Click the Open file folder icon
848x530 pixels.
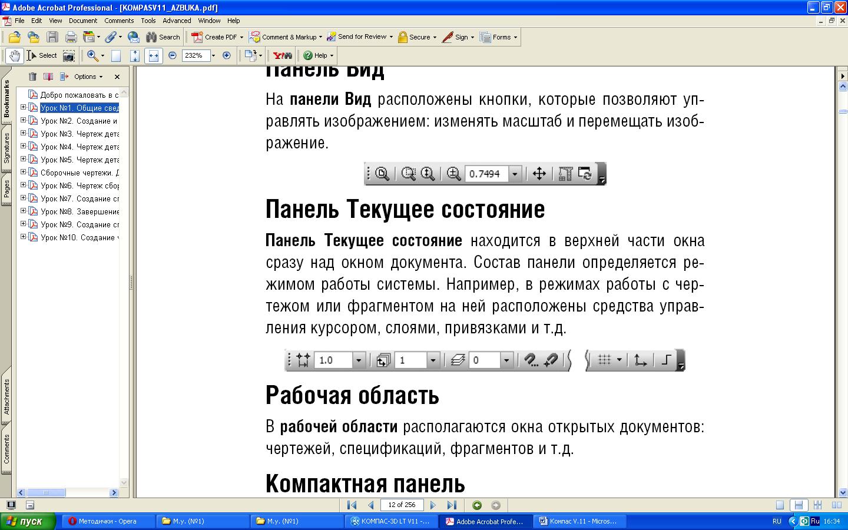(15, 37)
